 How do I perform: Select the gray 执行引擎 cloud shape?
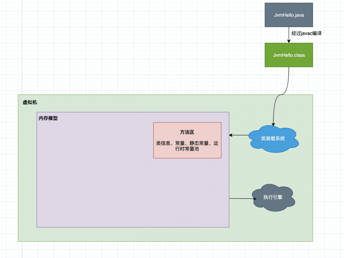coord(273,197)
